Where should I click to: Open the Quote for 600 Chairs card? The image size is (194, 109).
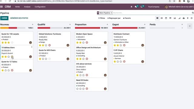pyautogui.click(x=54, y=54)
